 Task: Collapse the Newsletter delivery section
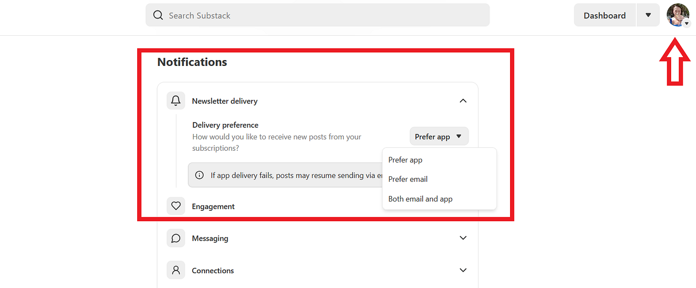click(x=463, y=101)
